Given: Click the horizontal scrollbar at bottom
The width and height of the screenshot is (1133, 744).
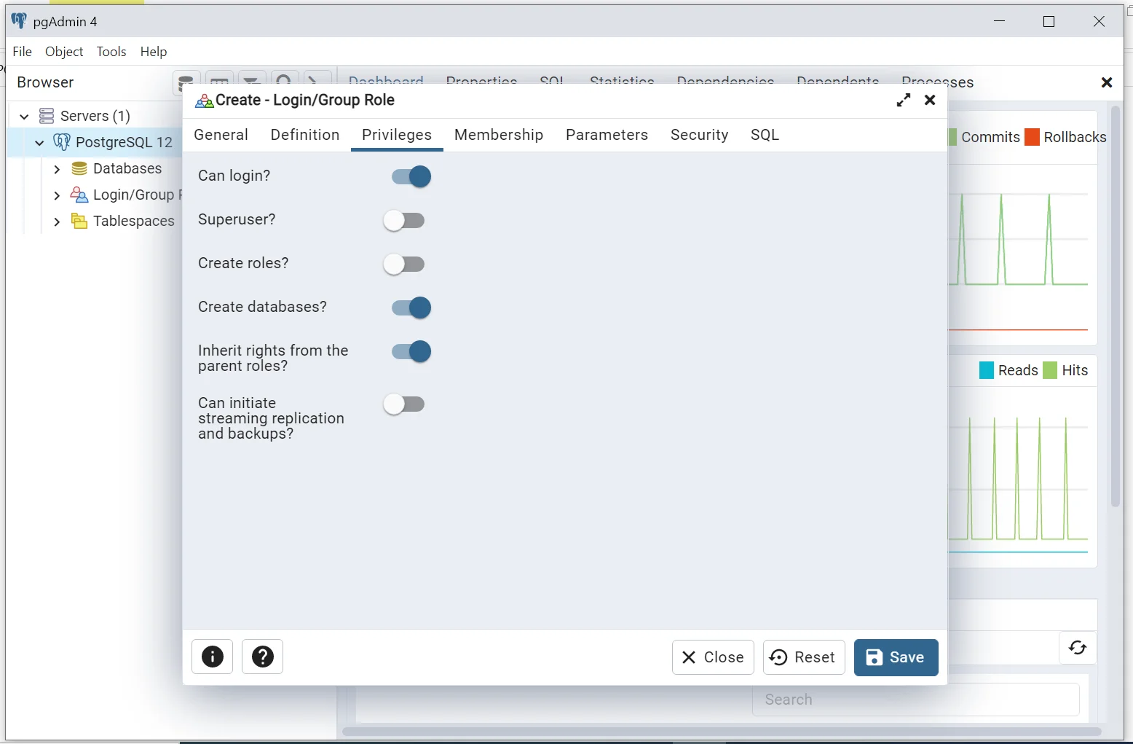Looking at the screenshot, I should click(x=721, y=732).
